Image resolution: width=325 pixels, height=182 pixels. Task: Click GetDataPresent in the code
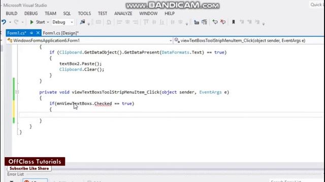(142, 52)
